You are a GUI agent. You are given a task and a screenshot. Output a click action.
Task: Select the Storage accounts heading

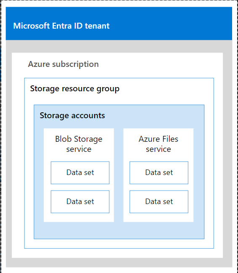(72, 116)
